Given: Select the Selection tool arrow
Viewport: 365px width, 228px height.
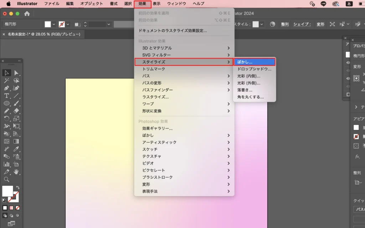Looking at the screenshot, I should point(7,73).
